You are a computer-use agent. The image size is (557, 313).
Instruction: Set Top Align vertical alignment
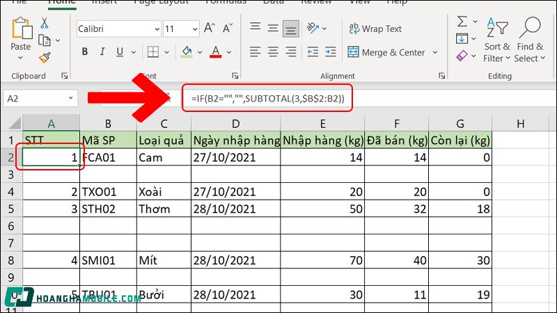255,28
